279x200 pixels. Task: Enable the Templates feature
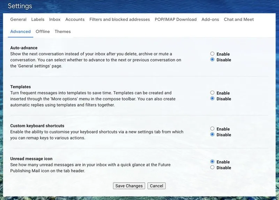[x=212, y=93]
